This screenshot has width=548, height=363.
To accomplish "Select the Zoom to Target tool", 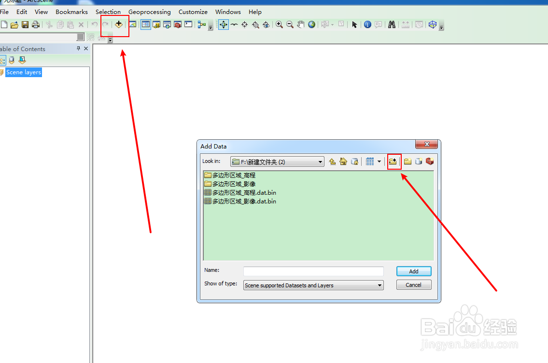I will [x=255, y=25].
